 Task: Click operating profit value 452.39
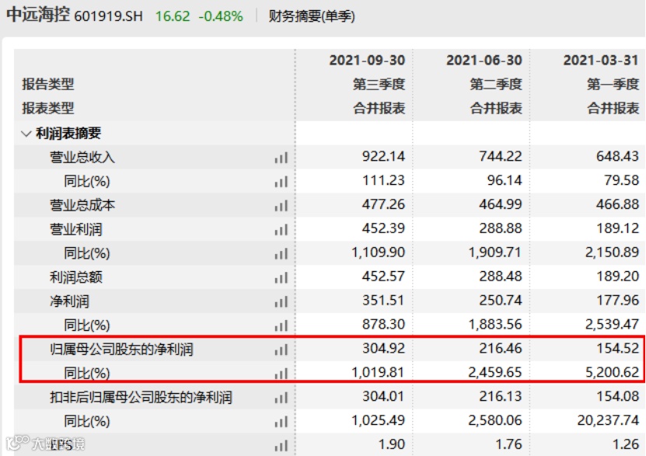383,228
